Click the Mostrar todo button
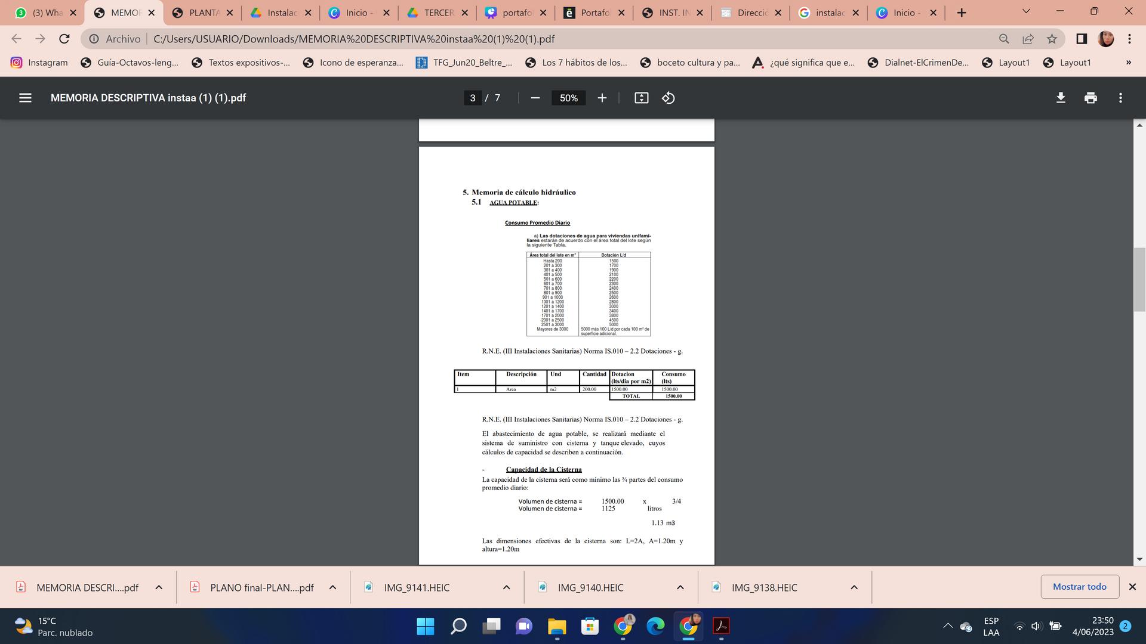 pos(1079,587)
